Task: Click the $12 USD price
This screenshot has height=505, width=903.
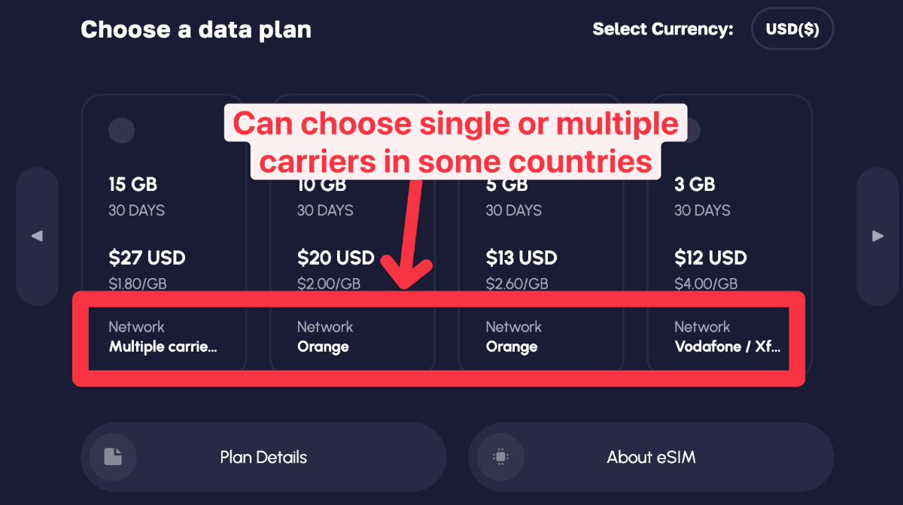Action: 711,258
